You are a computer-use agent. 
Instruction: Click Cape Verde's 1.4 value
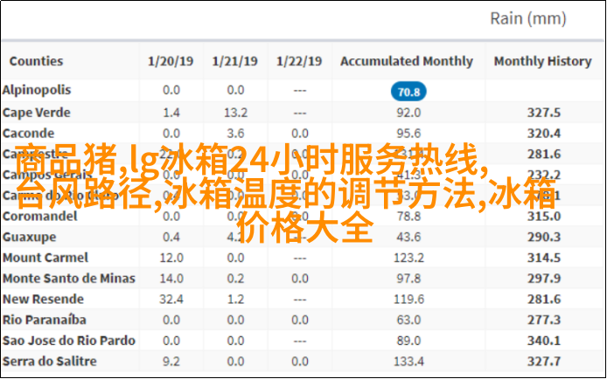coord(171,113)
